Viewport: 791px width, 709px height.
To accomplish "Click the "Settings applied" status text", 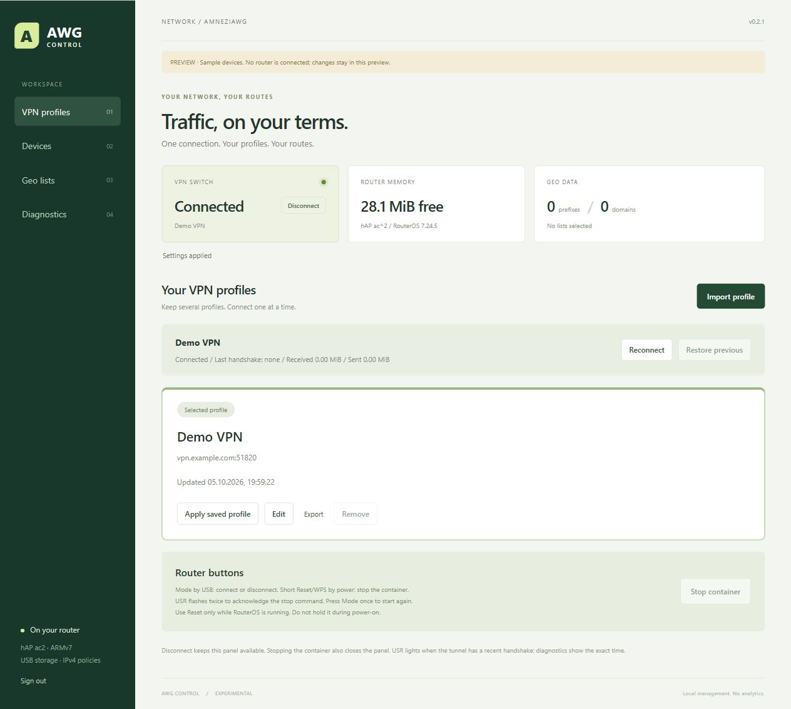I will point(187,256).
